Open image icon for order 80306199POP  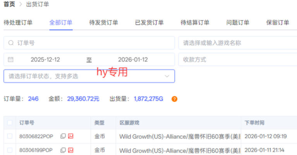pyautogui.click(x=71, y=150)
